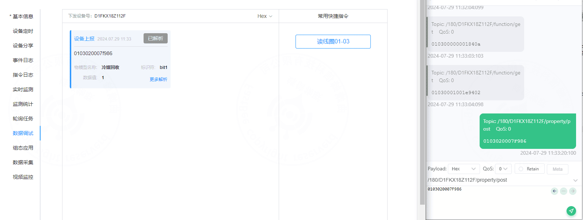Go to next payload with right arrow icon
The width and height of the screenshot is (583, 220).
[x=573, y=191]
